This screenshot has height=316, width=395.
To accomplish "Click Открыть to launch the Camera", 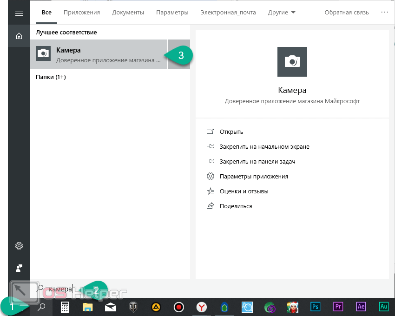I will coord(231,132).
